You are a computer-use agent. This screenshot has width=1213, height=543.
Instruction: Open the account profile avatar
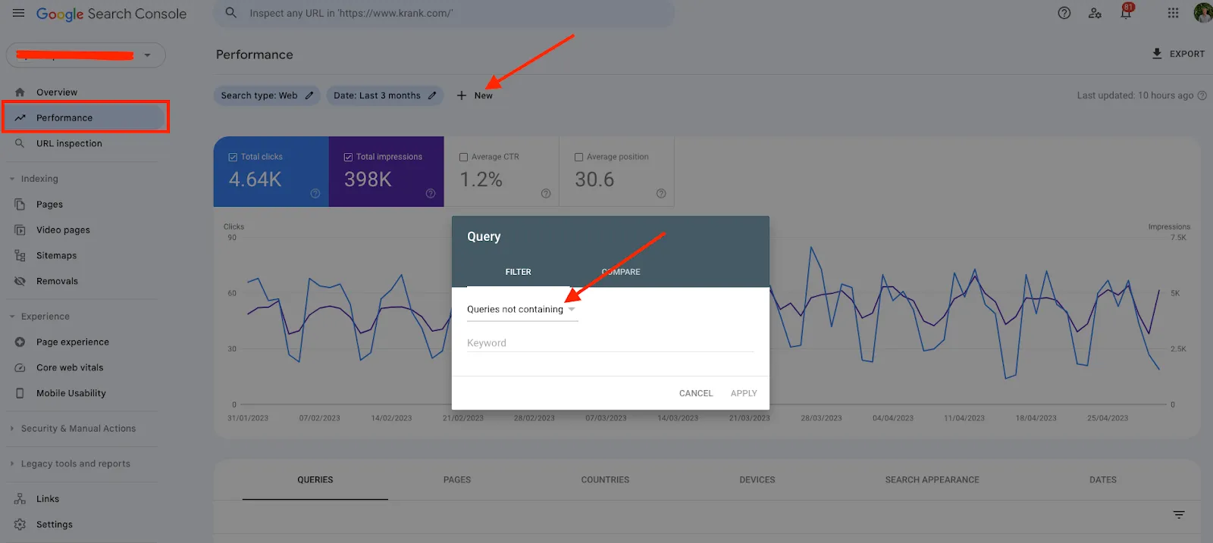[x=1203, y=13]
